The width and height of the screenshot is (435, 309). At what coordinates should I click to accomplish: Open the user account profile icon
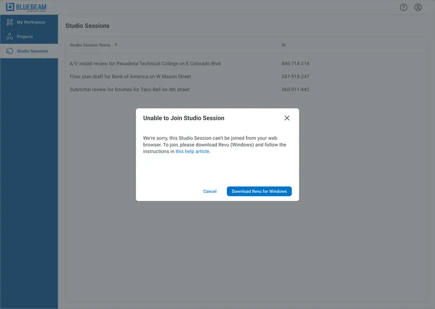418,7
